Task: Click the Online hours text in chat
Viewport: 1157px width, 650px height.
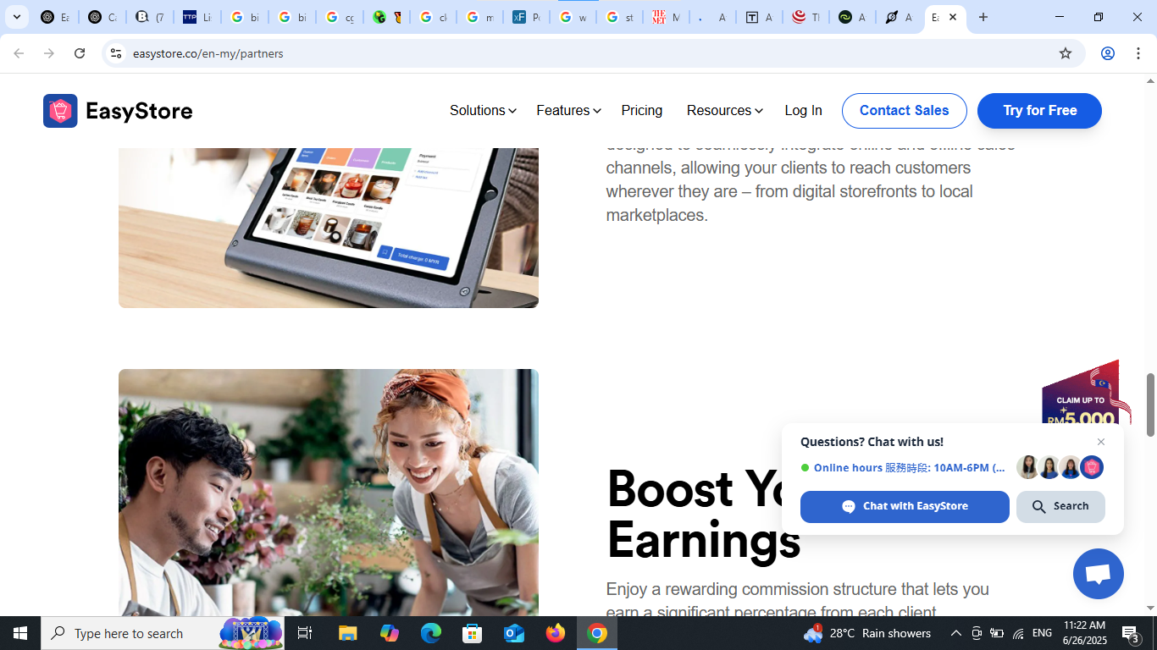Action: 909,468
